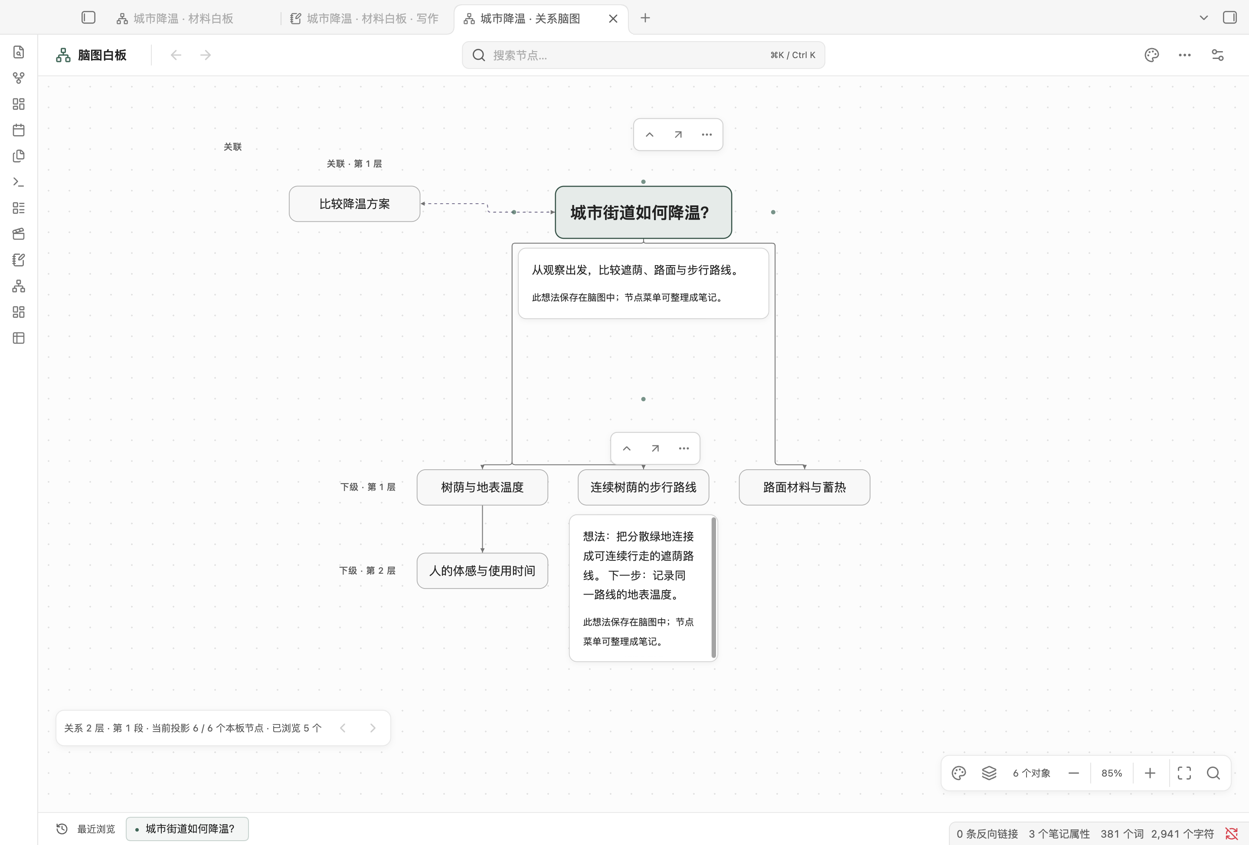Select the 城市降温 · 关系脑图 tab

pos(530,18)
